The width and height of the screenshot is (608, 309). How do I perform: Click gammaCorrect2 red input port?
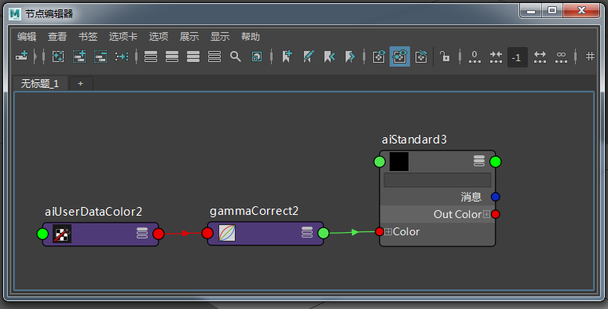click(207, 233)
